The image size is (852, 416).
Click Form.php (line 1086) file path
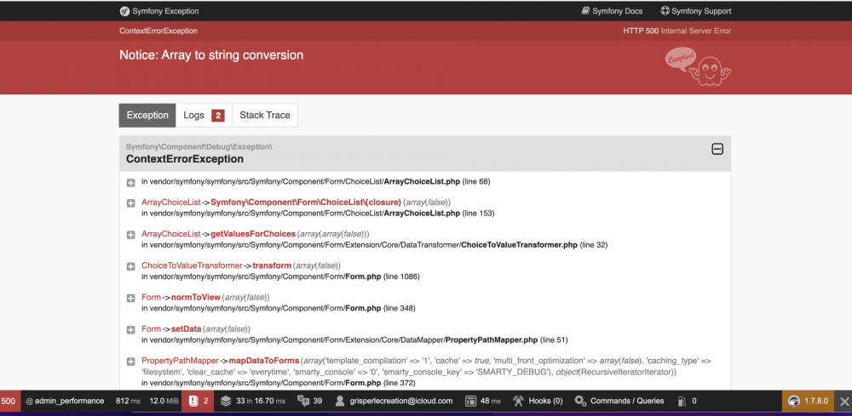(x=280, y=276)
